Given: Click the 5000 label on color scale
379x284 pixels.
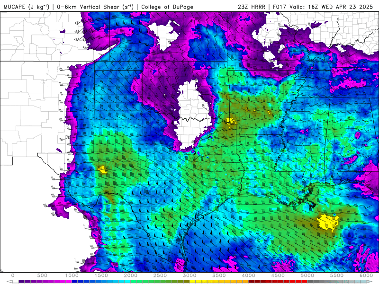Looking at the screenshot, I should pos(307,275).
